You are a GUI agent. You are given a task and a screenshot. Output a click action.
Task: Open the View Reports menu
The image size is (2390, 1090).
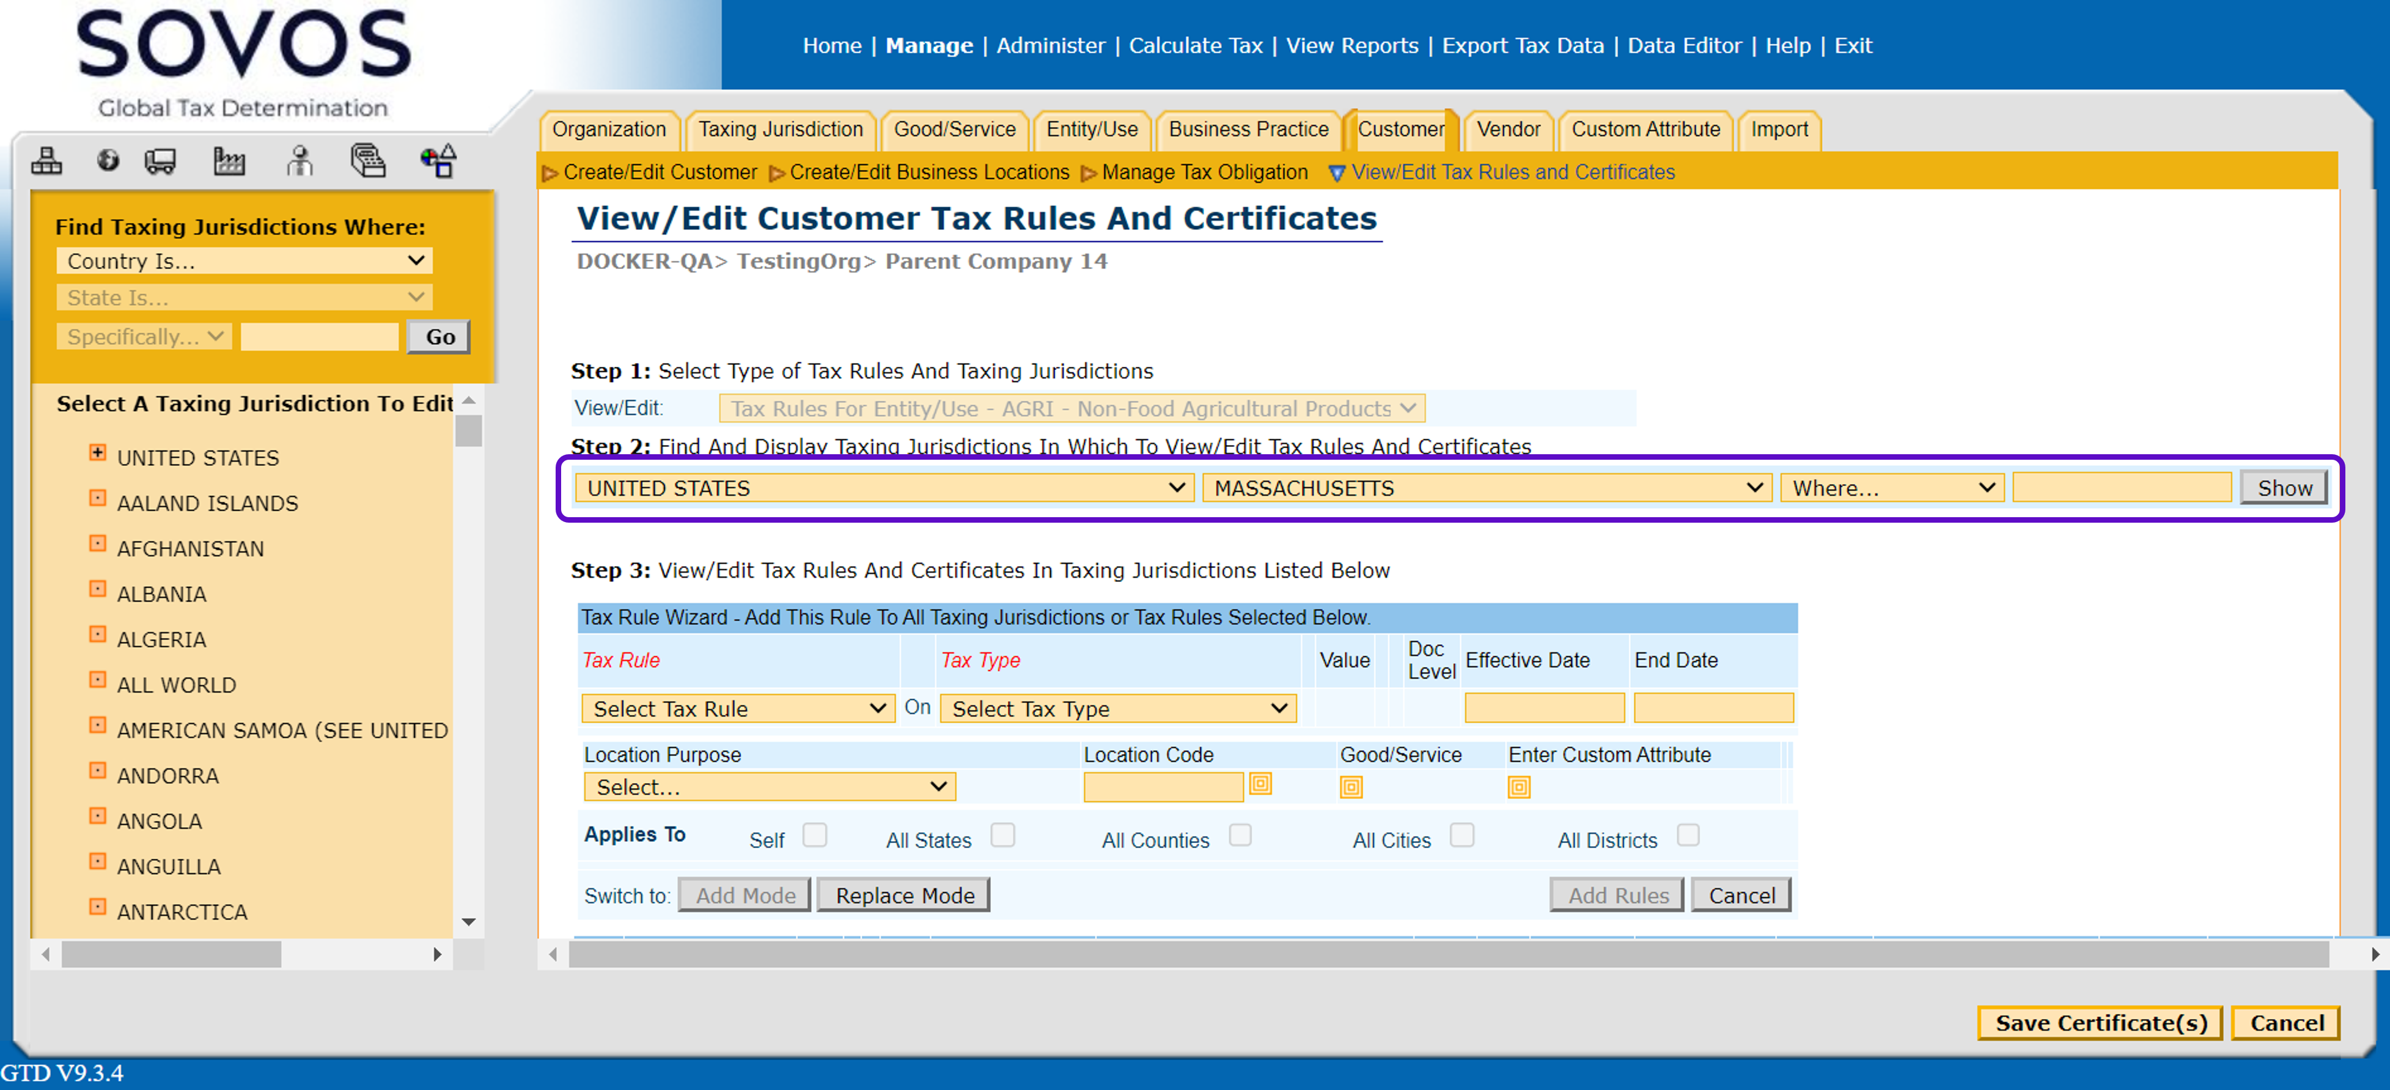point(1352,45)
